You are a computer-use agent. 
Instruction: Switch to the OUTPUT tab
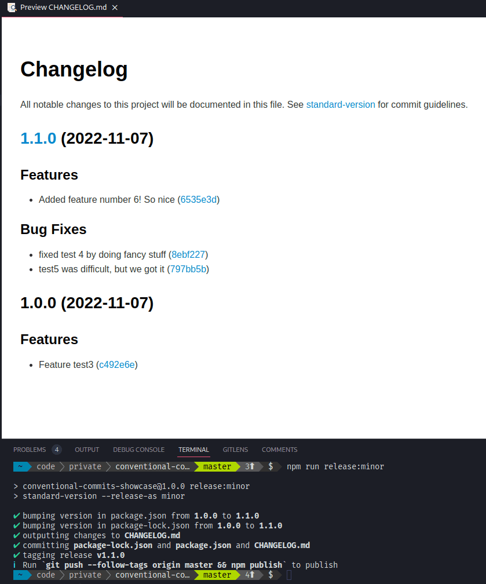tap(86, 450)
